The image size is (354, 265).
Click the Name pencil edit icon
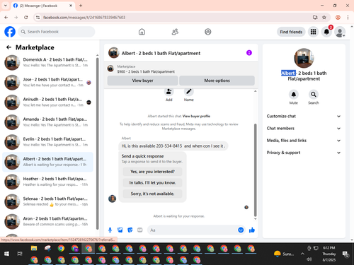tap(189, 92)
